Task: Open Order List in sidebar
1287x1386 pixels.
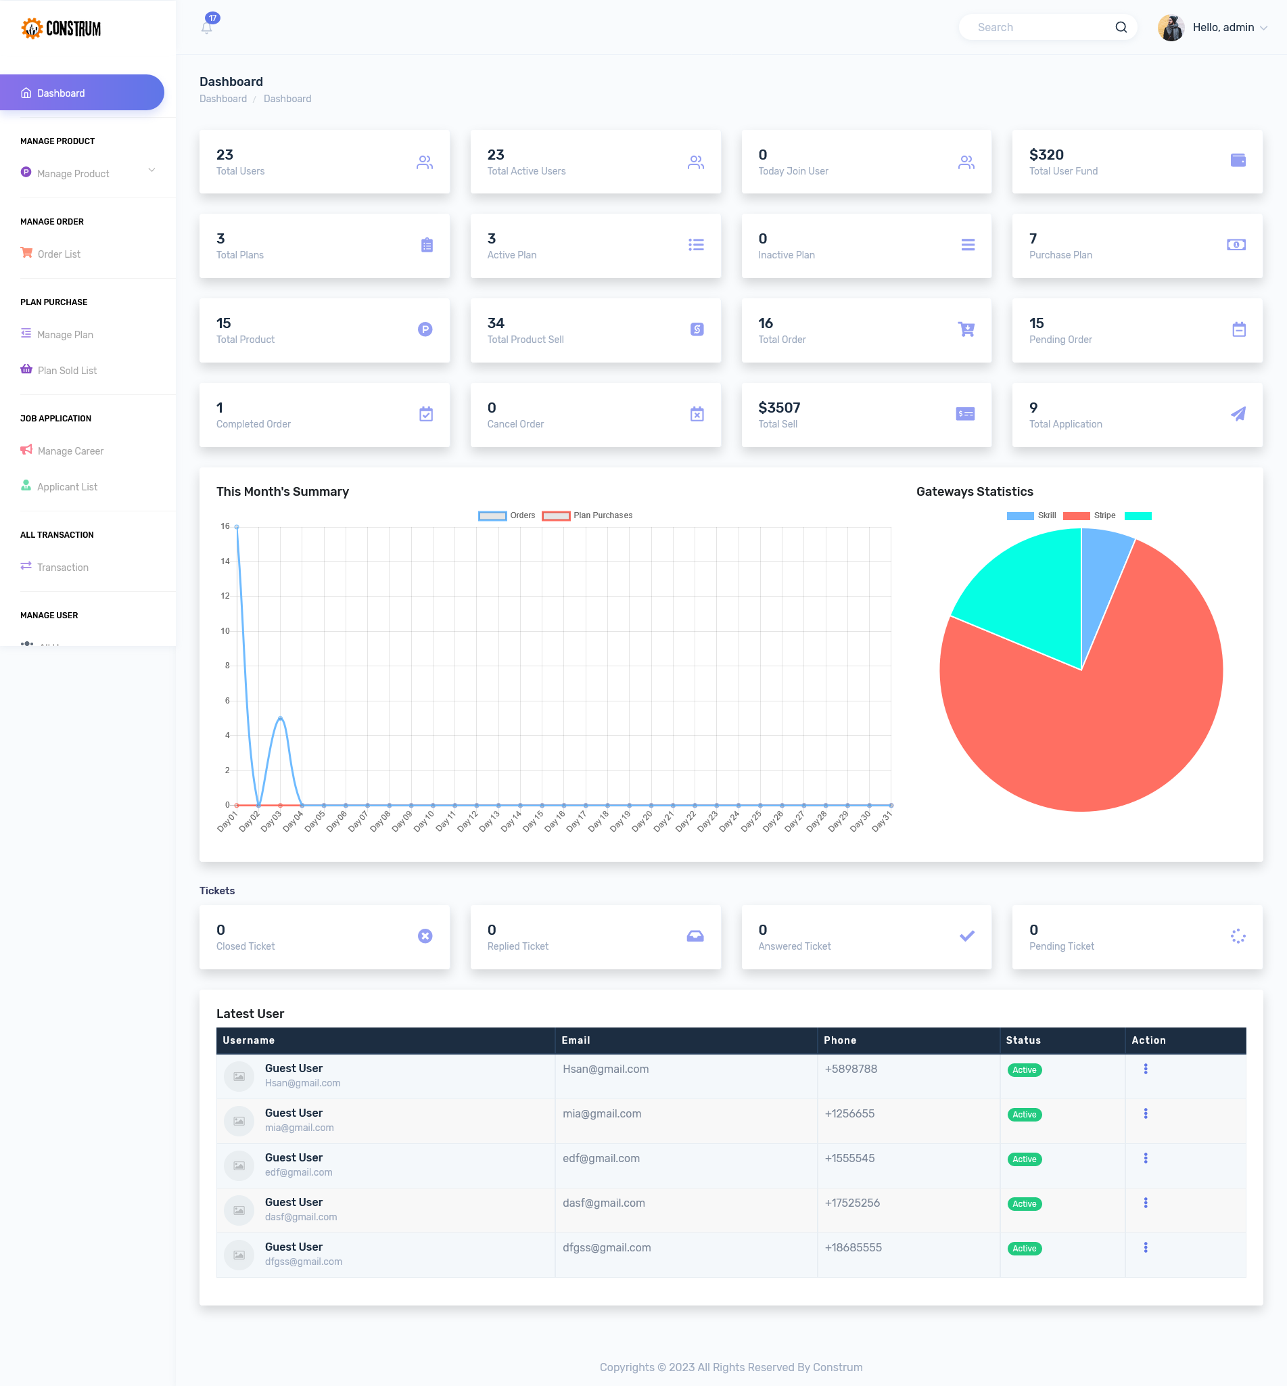Action: coord(58,254)
